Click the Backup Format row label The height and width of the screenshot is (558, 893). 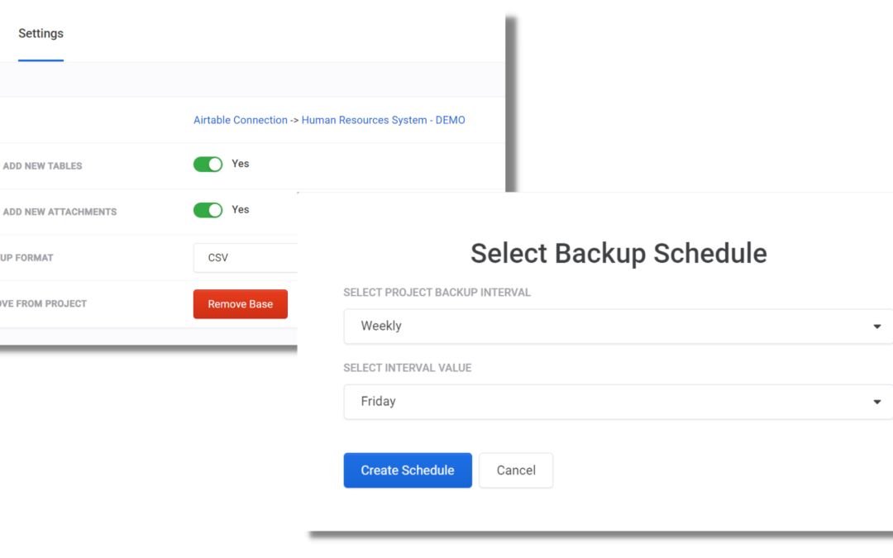(x=25, y=257)
